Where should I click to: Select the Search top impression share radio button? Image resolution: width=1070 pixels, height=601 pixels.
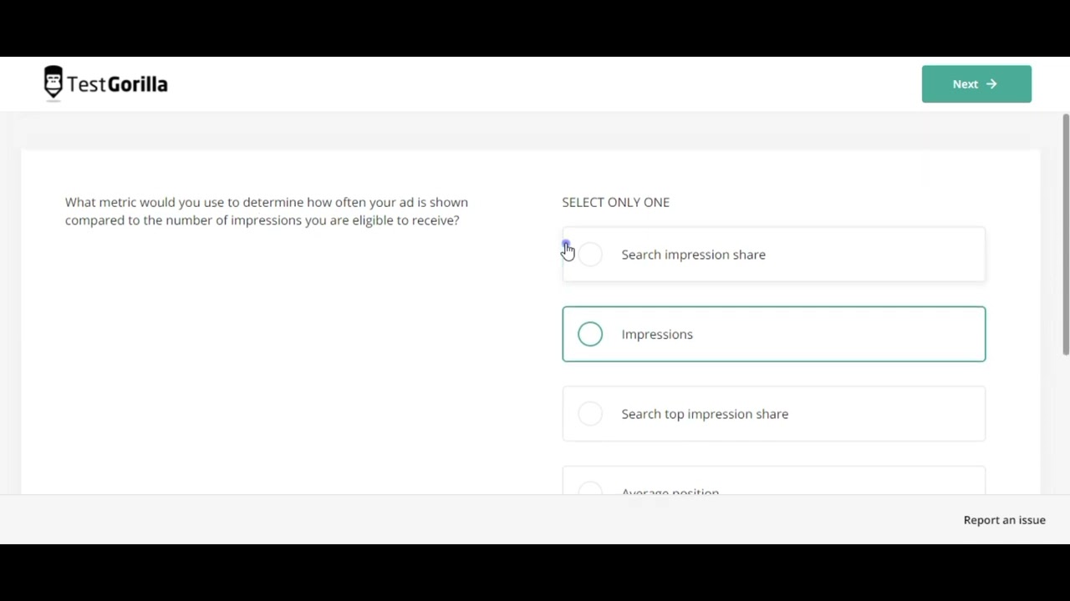pyautogui.click(x=590, y=414)
